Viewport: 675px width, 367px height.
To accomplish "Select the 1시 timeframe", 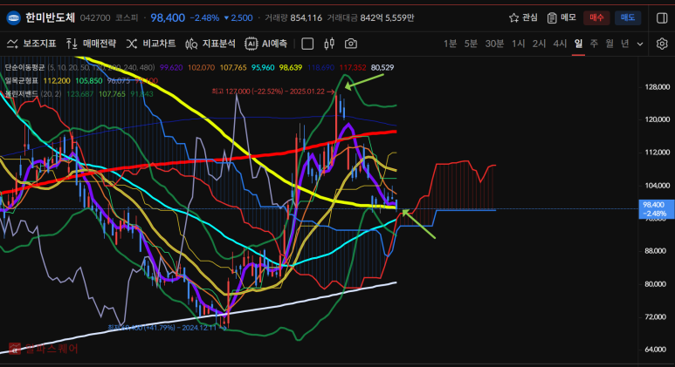I will [x=518, y=44].
